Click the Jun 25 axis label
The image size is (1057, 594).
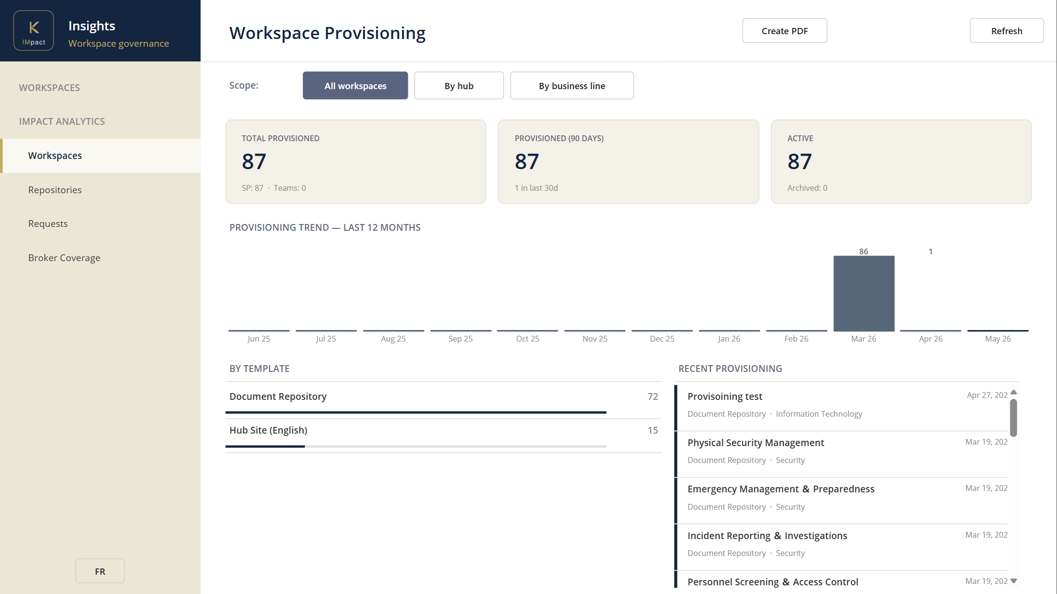click(259, 339)
